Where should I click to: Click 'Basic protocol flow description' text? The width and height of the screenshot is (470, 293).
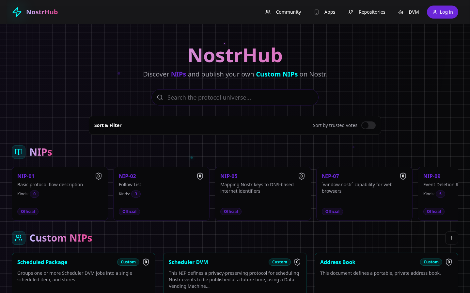(x=50, y=185)
